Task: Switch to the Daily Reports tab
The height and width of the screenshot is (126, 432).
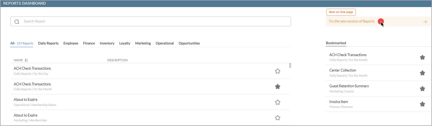Action: pos(48,43)
